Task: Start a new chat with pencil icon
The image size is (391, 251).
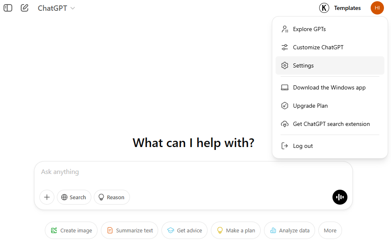Action: [24, 8]
